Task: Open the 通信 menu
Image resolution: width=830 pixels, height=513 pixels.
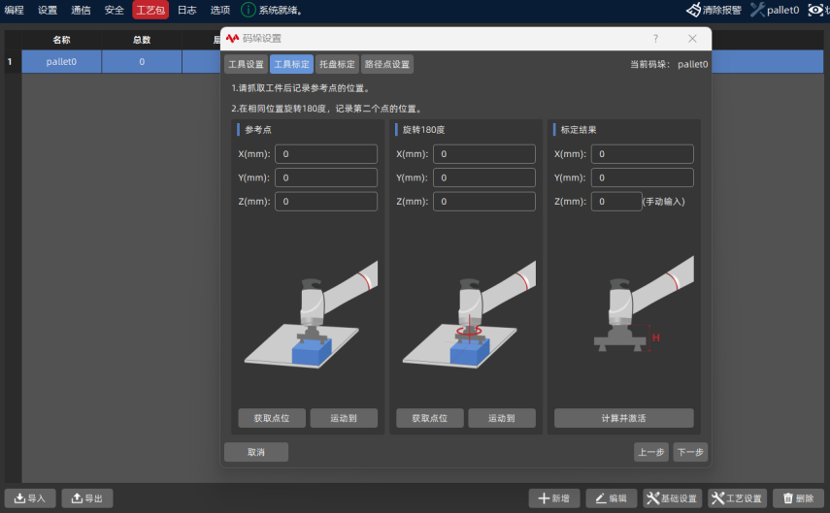Action: (x=81, y=10)
